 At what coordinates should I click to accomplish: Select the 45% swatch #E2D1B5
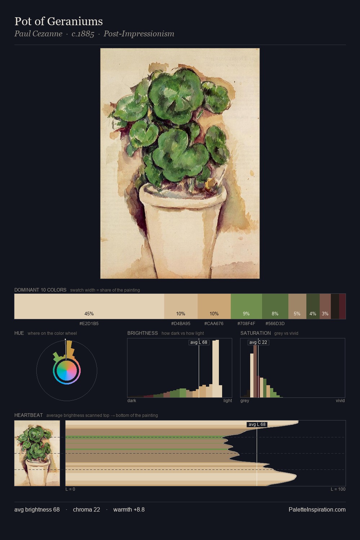89,306
